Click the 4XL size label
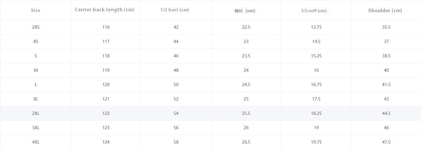 36,142
